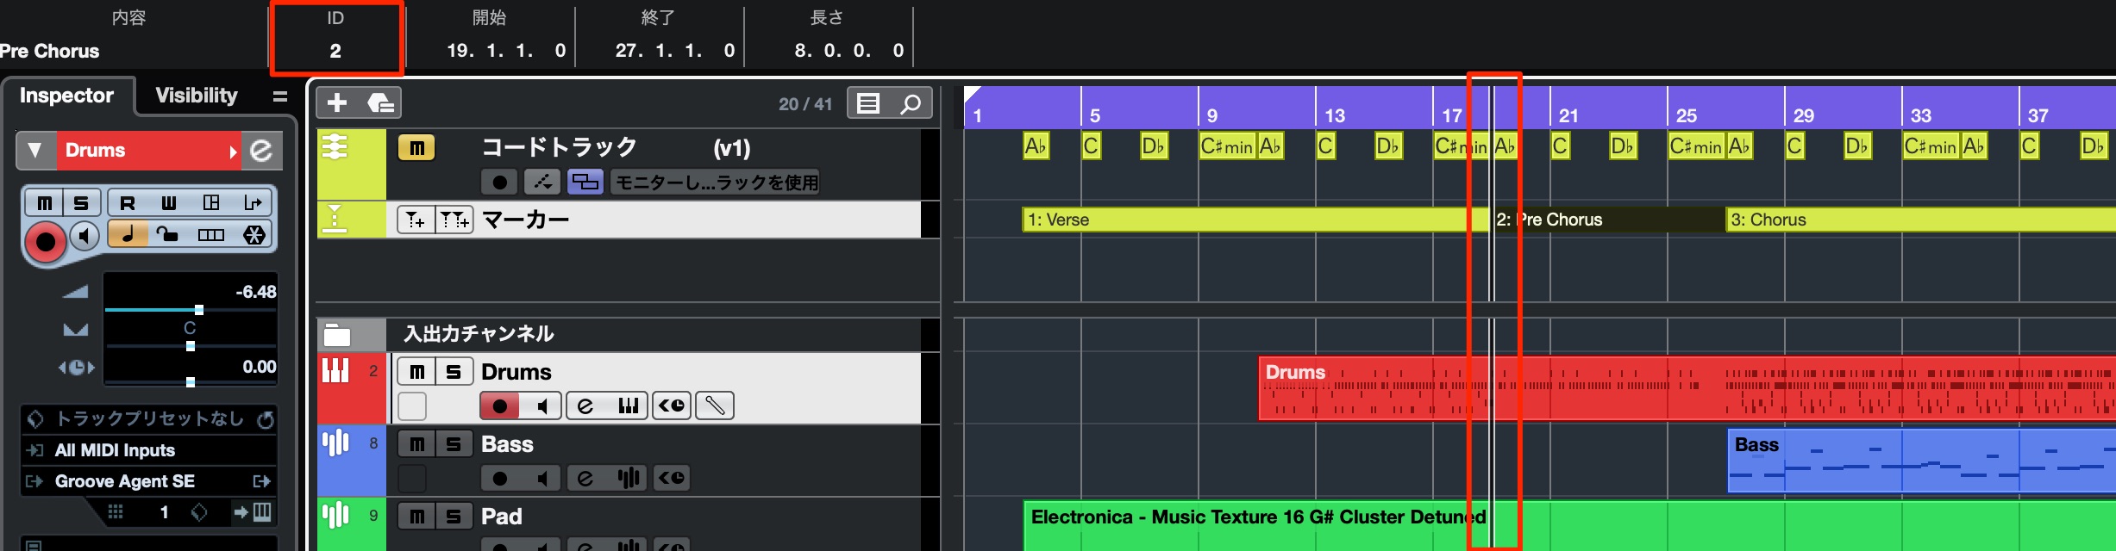
Task: Switch to the Inspector tab
Action: tap(67, 96)
